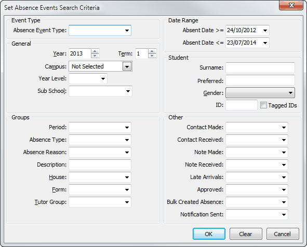Click the Surname text field
Screen dimensions: 307x247
(260, 67)
